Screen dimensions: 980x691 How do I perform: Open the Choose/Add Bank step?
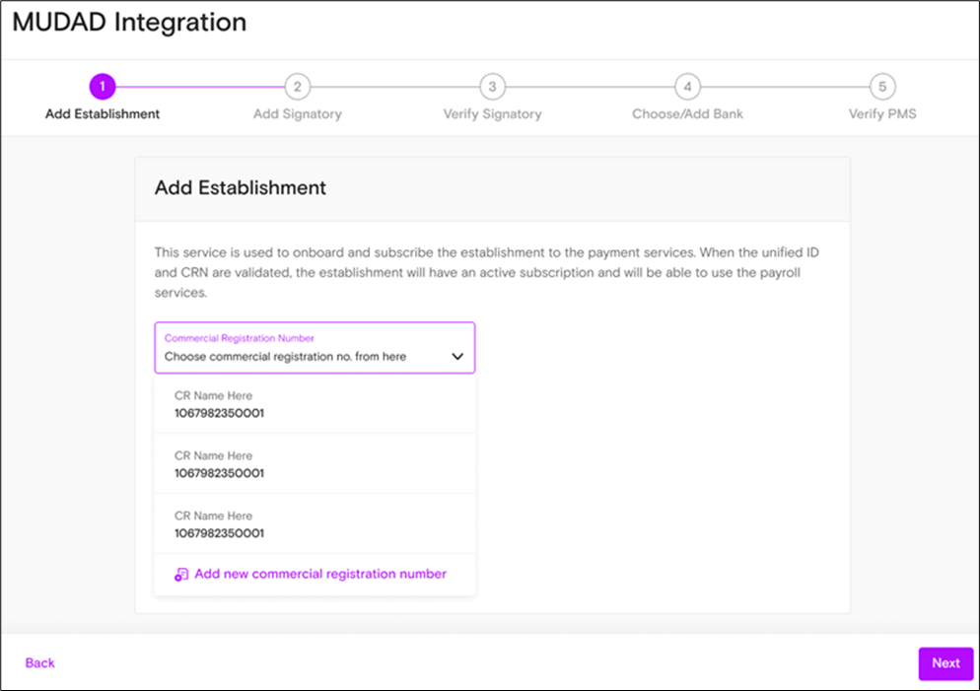(x=687, y=113)
